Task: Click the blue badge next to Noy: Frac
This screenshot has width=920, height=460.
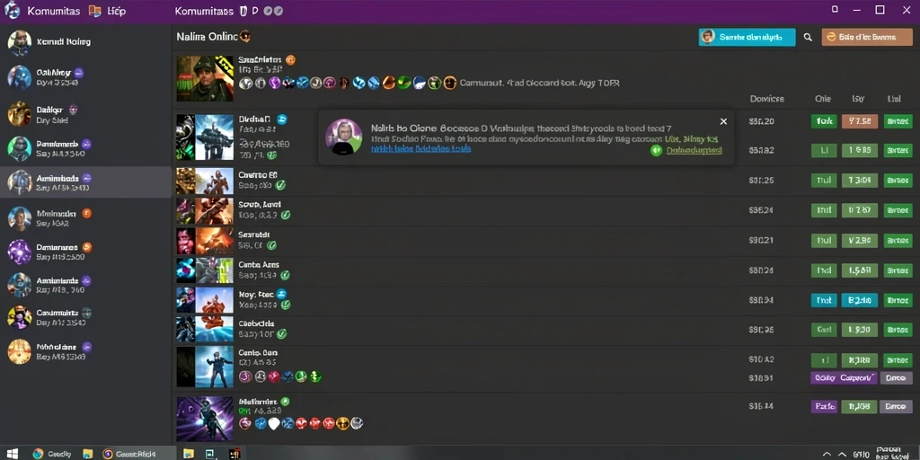Action: pos(281,294)
